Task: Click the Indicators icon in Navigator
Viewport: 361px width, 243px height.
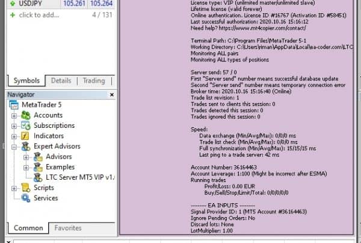Action: [25, 136]
